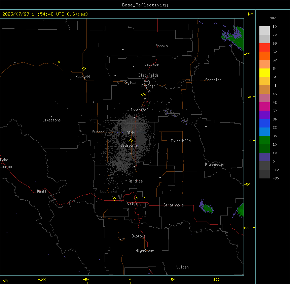Click the Didsbury town label
Image resolution: width=290 pixels, height=284 pixels.
pos(129,145)
